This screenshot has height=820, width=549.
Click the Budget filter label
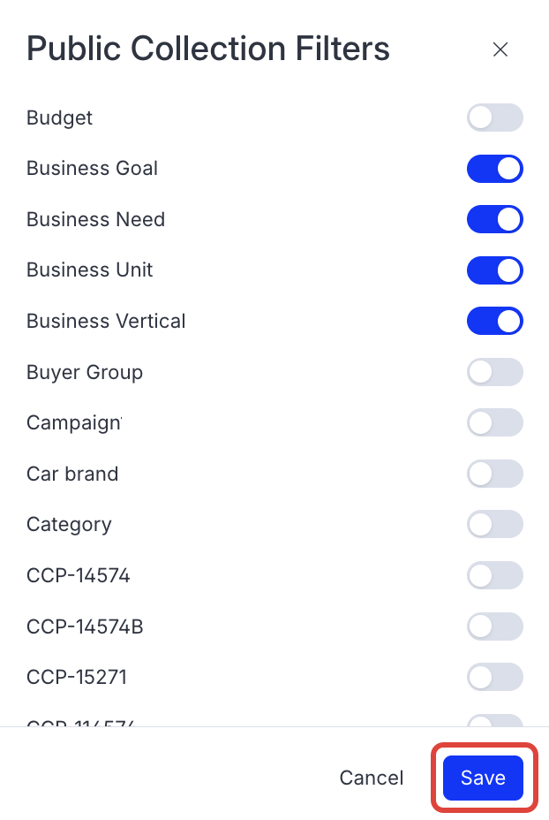click(x=59, y=118)
